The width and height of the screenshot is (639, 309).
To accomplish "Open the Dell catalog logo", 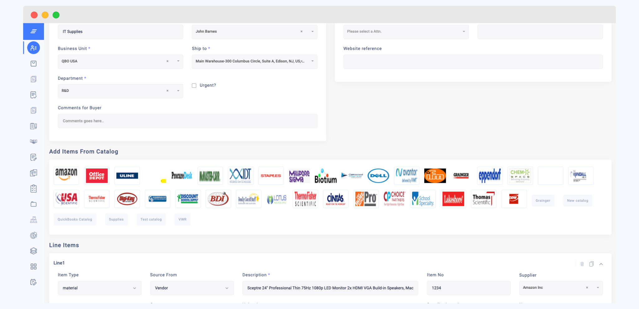I will [x=378, y=175].
